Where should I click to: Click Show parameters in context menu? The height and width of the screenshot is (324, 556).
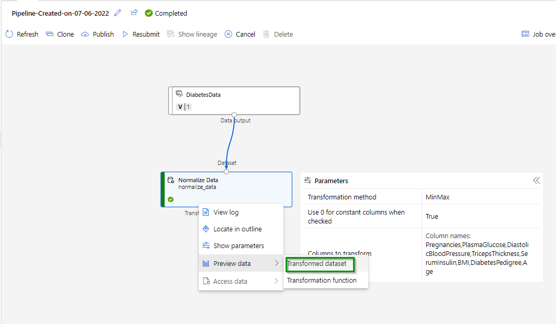click(x=239, y=245)
